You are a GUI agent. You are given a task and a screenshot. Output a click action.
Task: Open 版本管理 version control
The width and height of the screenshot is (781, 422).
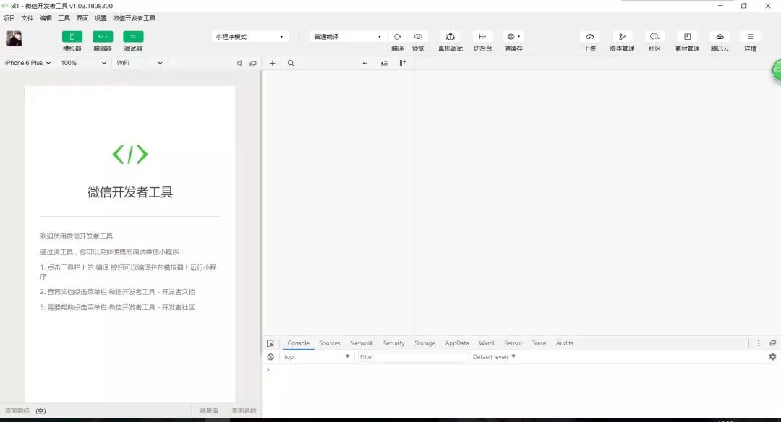(x=622, y=37)
